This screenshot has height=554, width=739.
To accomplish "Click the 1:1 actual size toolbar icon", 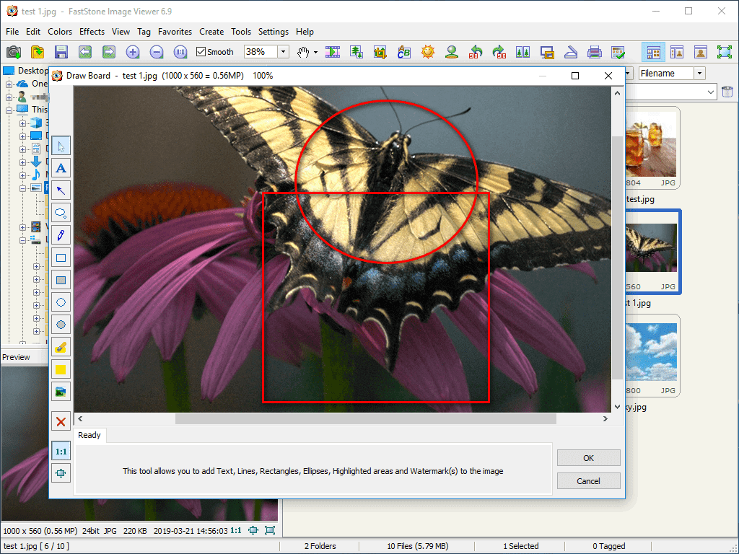I will [x=180, y=52].
